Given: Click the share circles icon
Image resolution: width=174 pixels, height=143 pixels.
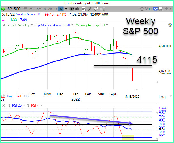Looking at the screenshot, I should [x=102, y=9].
